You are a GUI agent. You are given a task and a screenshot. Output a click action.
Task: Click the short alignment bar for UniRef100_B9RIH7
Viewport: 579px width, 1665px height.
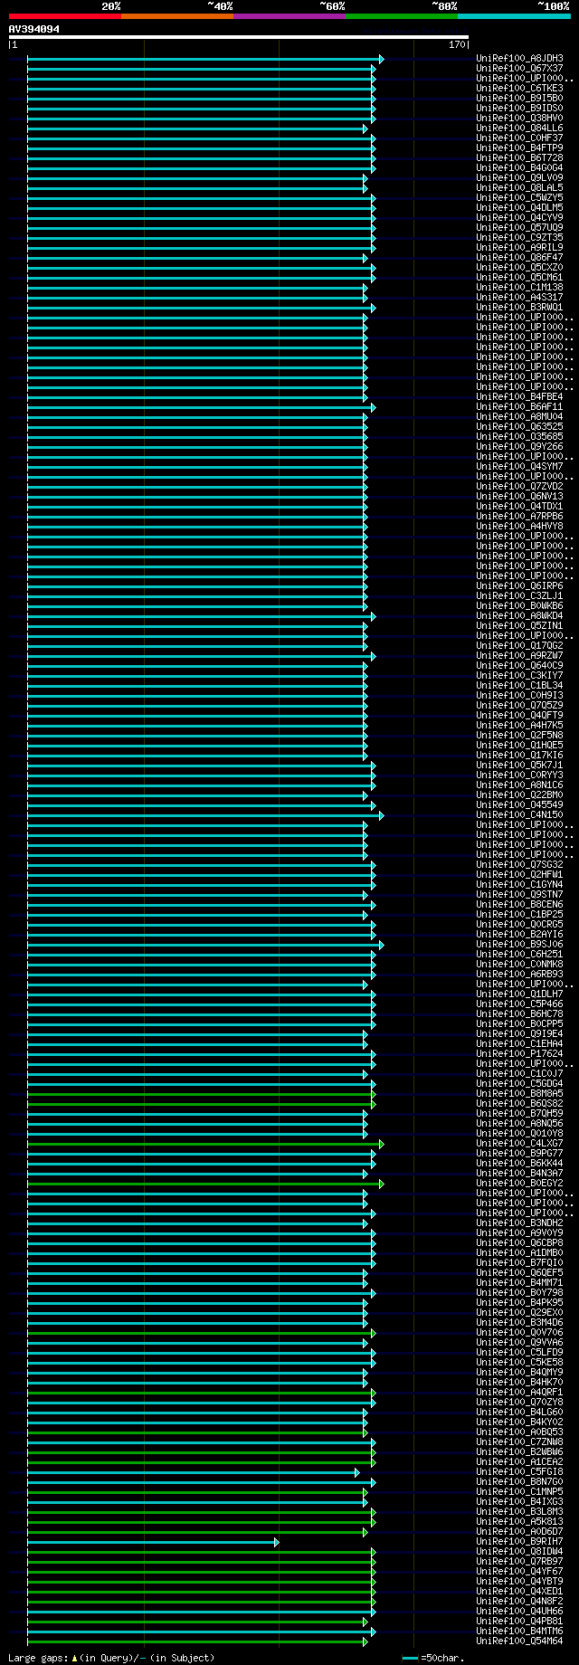coord(153,1542)
